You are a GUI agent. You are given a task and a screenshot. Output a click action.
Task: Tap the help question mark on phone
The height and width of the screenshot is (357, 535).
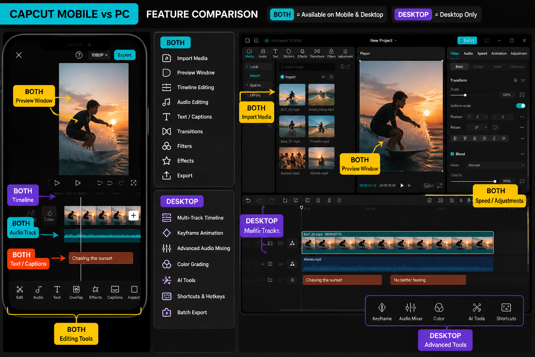coord(79,55)
